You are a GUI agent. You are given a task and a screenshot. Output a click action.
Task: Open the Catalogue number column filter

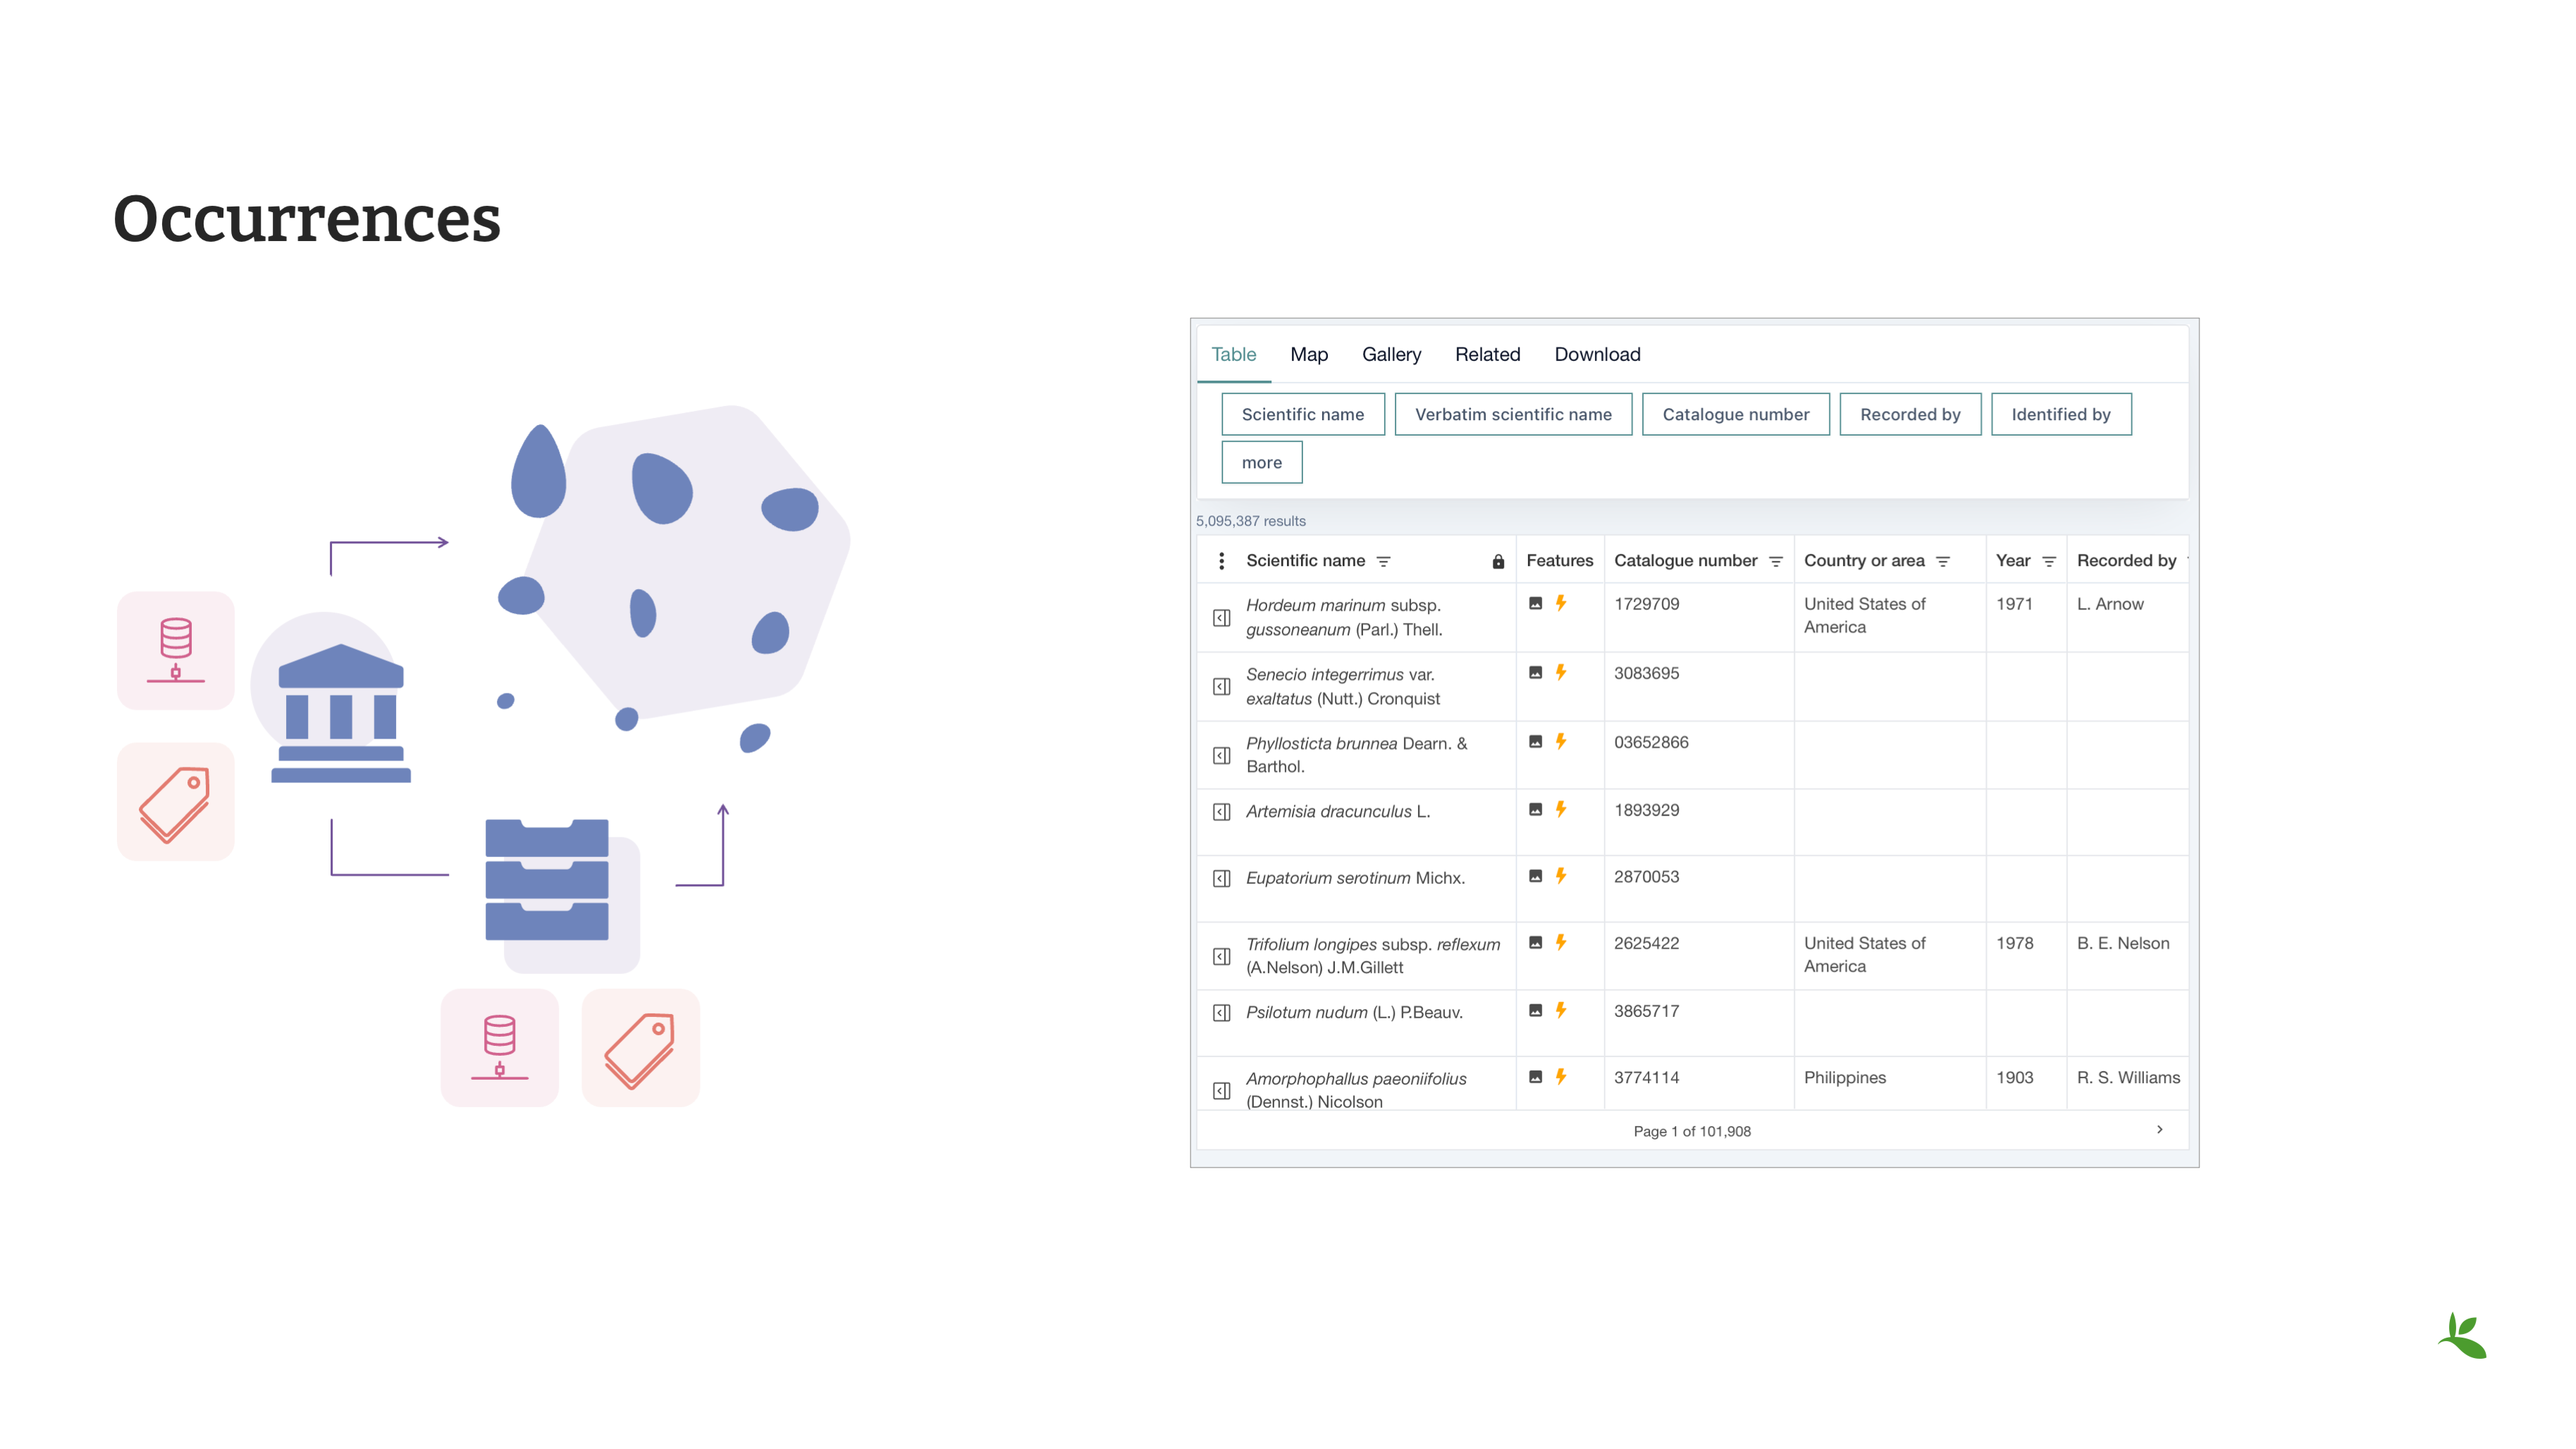click(x=1776, y=562)
